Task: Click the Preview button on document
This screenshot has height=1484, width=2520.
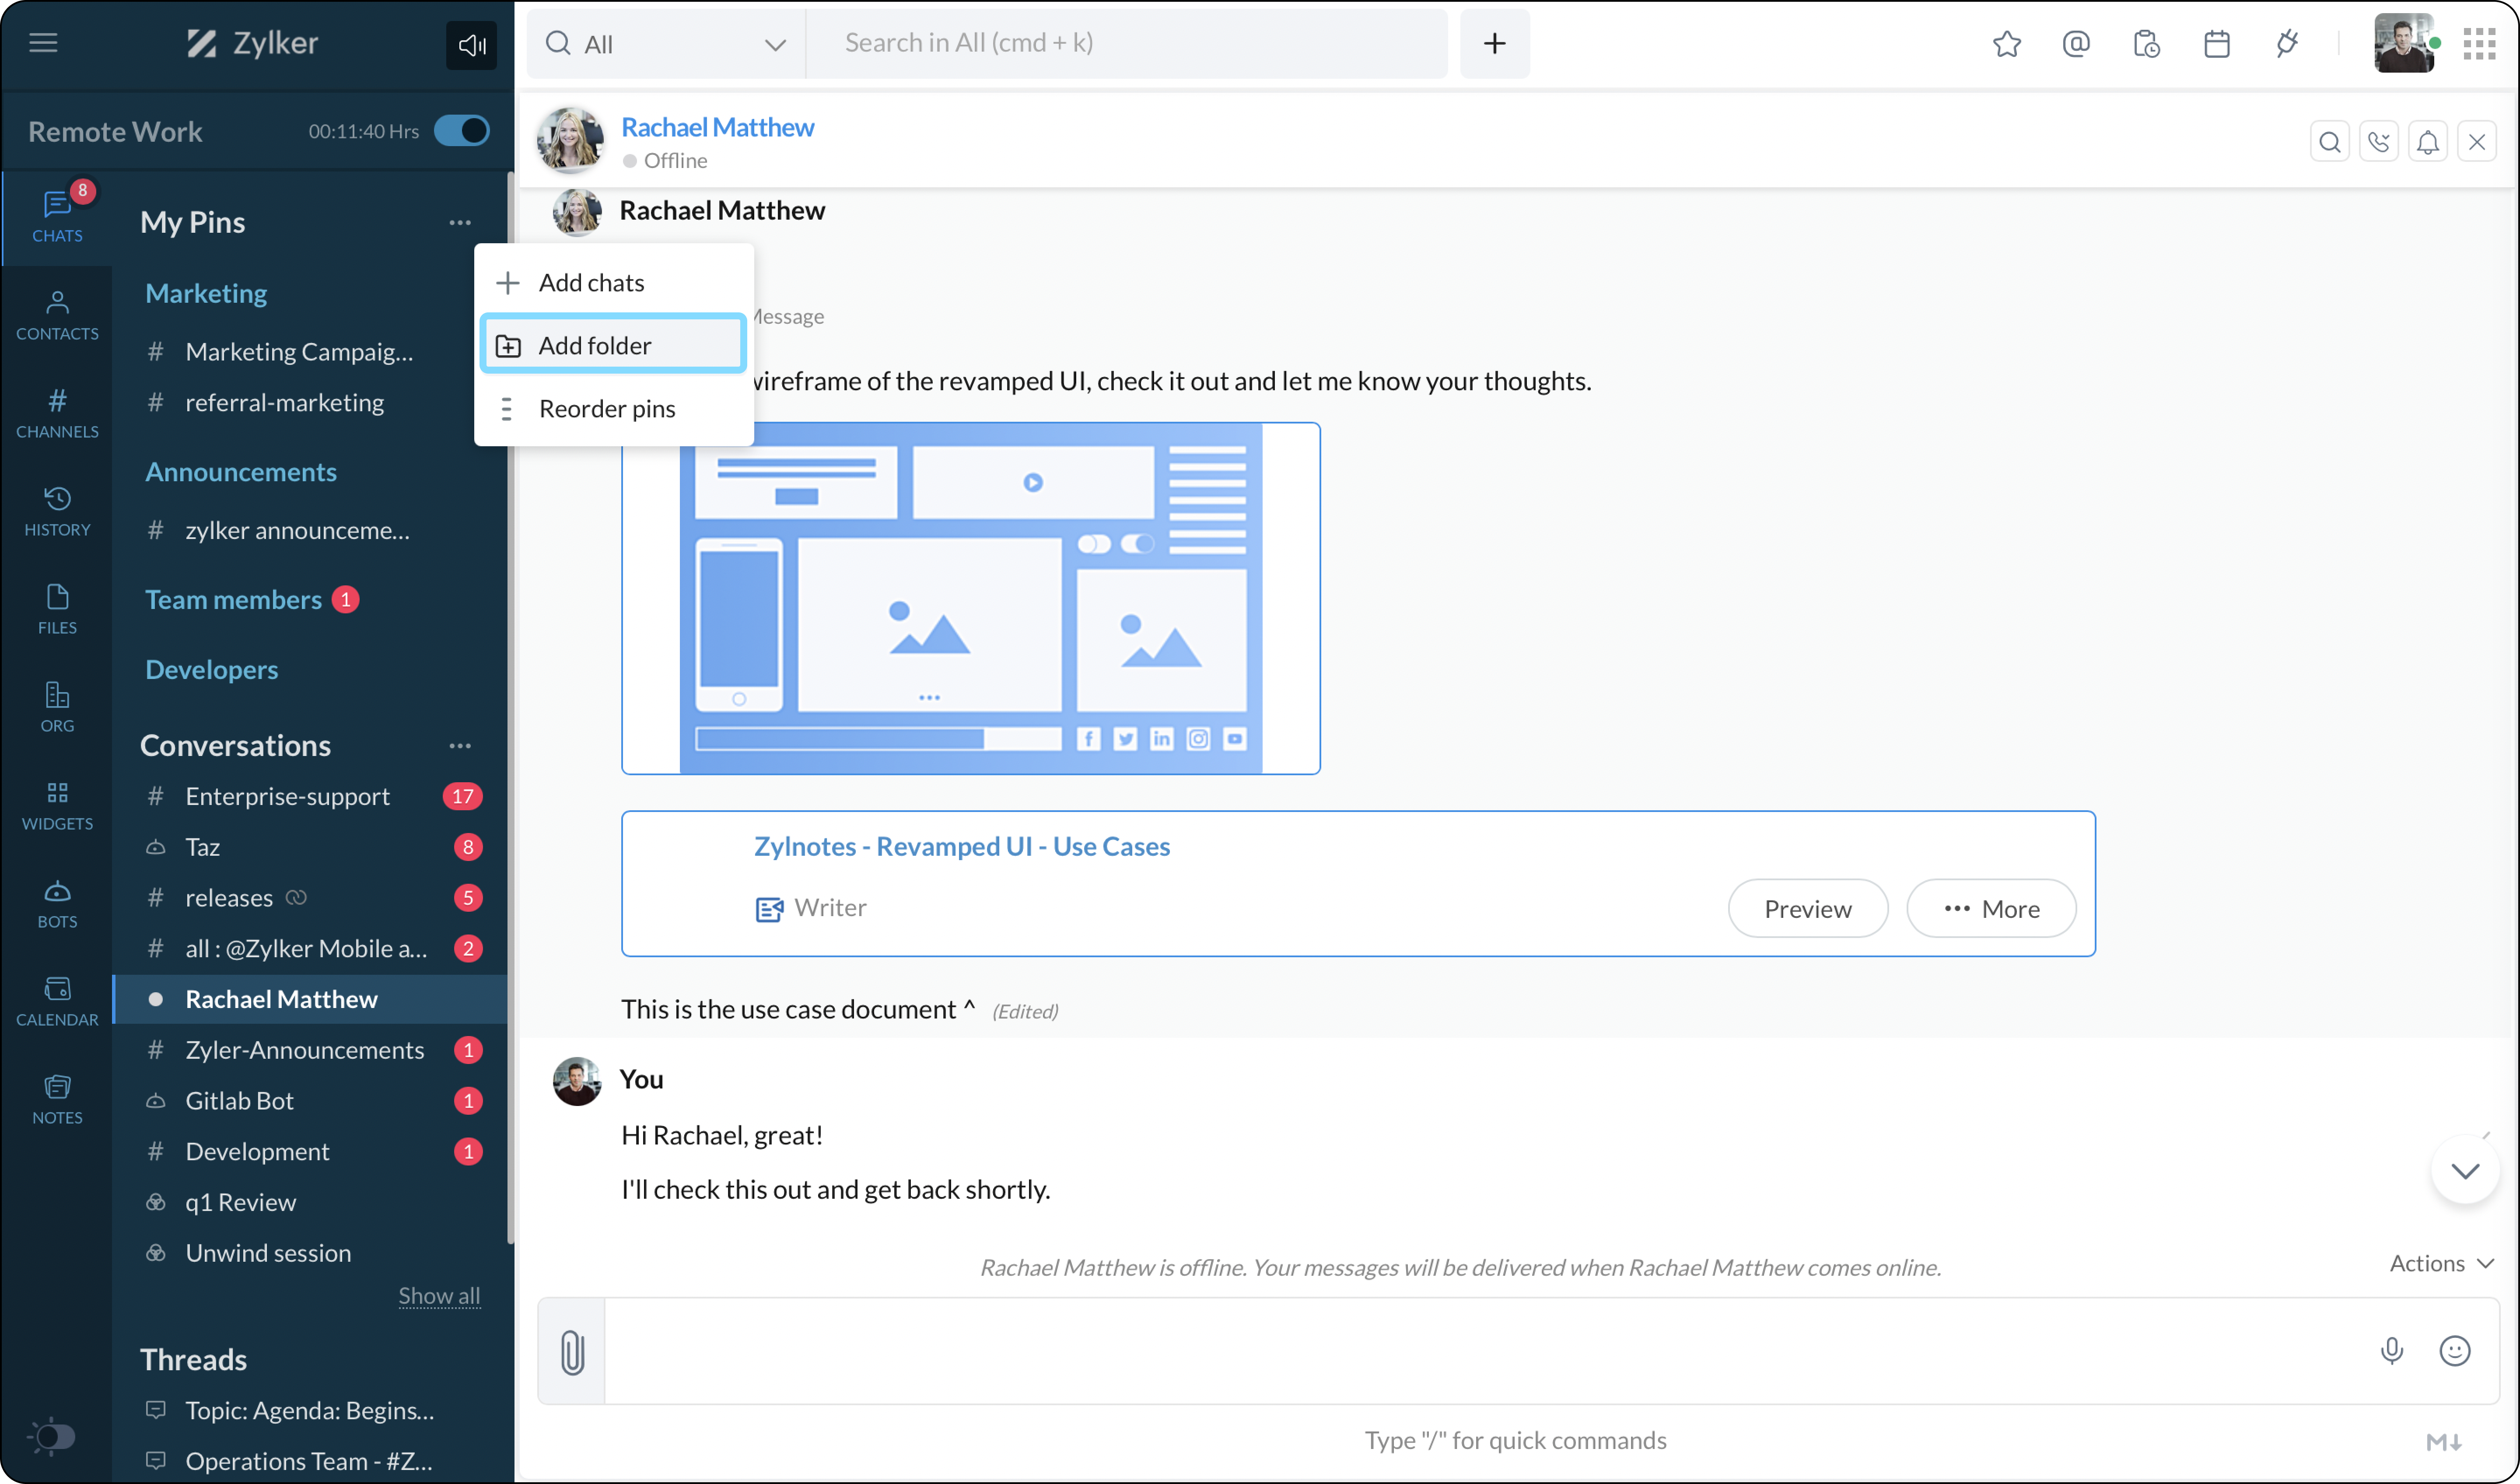Action: click(1807, 908)
